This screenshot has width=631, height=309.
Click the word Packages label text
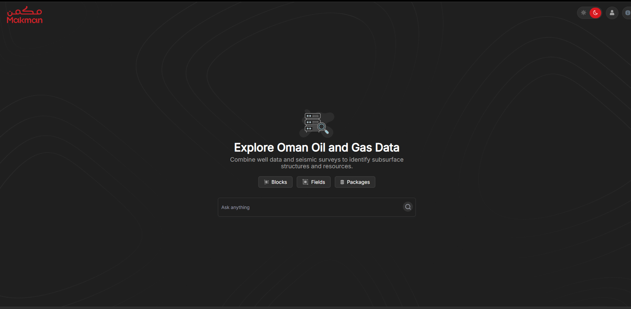(x=358, y=182)
